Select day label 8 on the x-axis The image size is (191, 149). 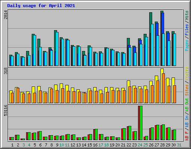tap(51, 145)
